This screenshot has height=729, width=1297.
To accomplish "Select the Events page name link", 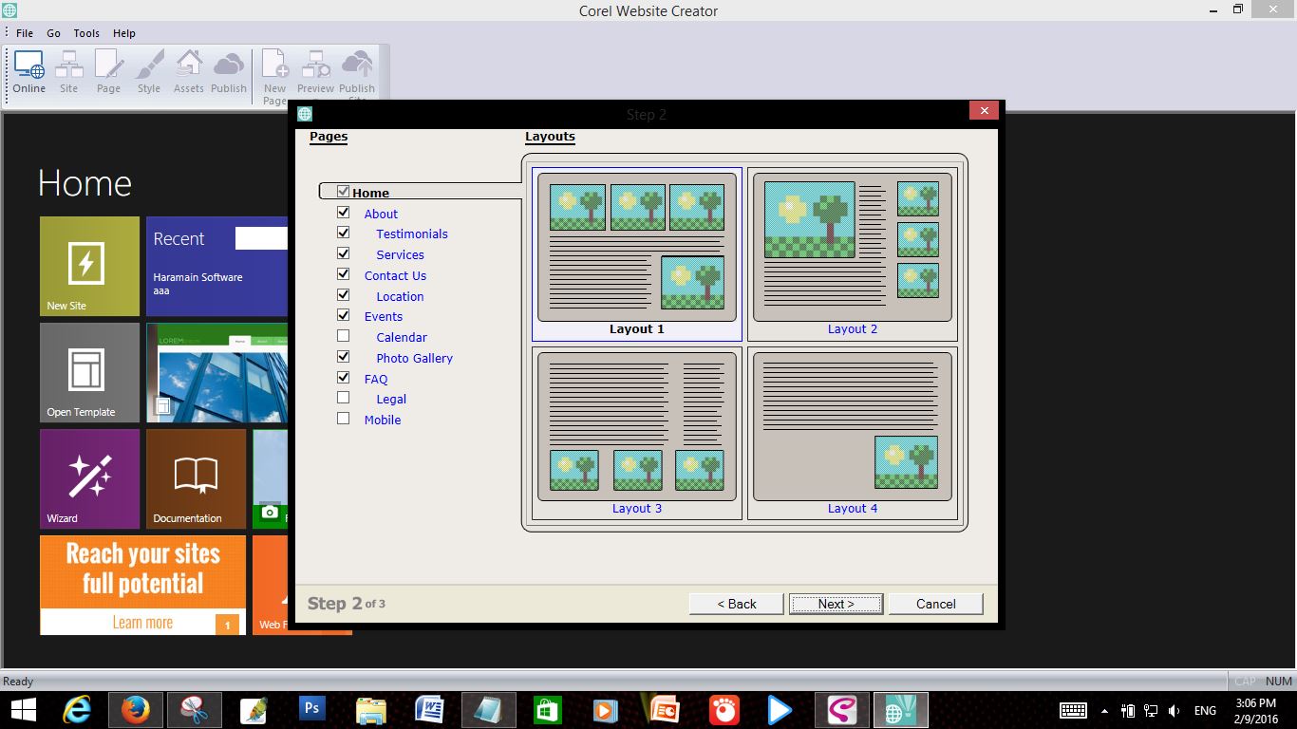I will tap(384, 316).
